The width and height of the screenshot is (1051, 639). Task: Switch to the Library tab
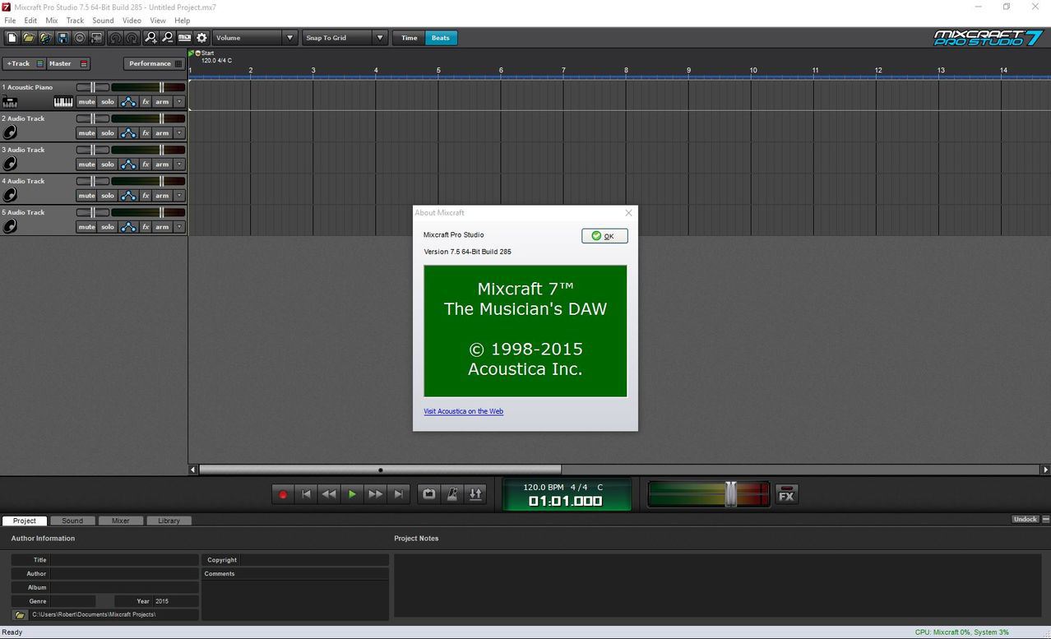169,521
